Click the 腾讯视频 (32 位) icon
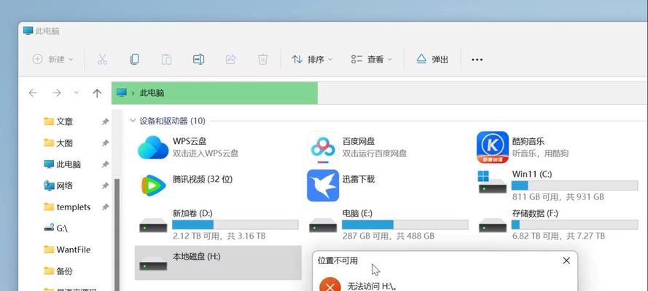Image resolution: width=648 pixels, height=291 pixels. tap(153, 186)
